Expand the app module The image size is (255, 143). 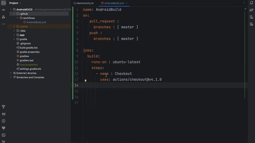(14, 35)
